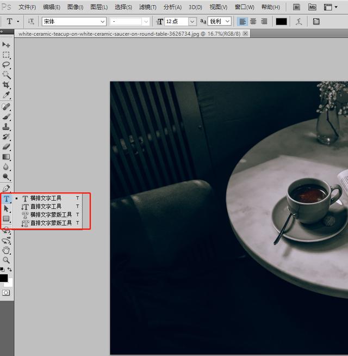This screenshot has width=348, height=356.
Task: Click the black foreground color swatch
Action: click(3, 278)
